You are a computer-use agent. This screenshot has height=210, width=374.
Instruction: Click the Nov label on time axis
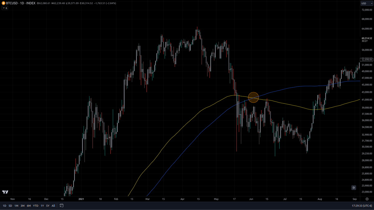tap(12, 198)
